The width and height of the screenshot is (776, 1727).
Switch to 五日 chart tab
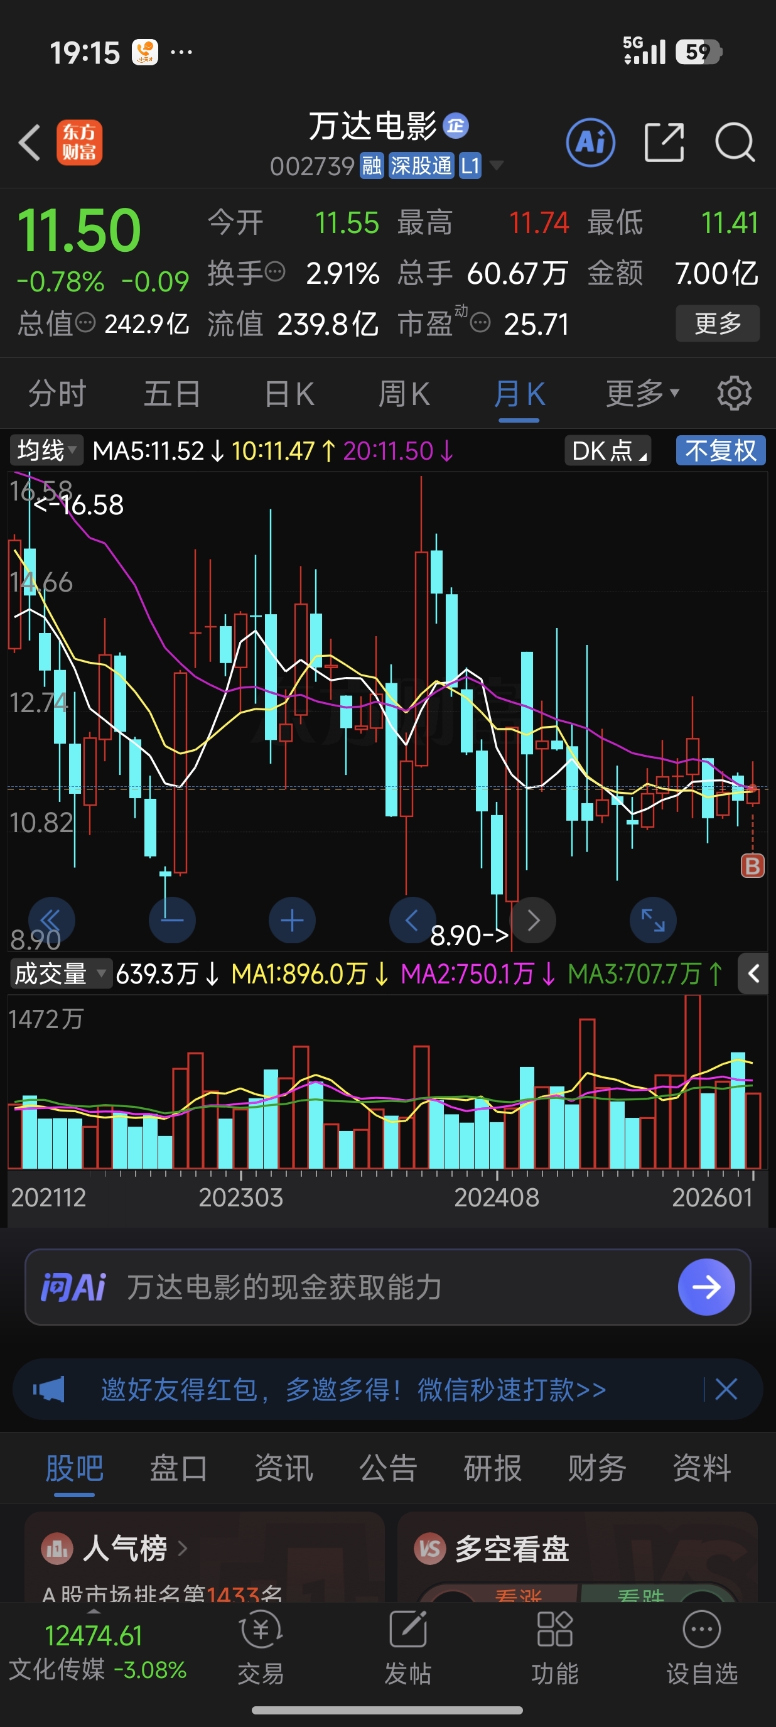(172, 393)
